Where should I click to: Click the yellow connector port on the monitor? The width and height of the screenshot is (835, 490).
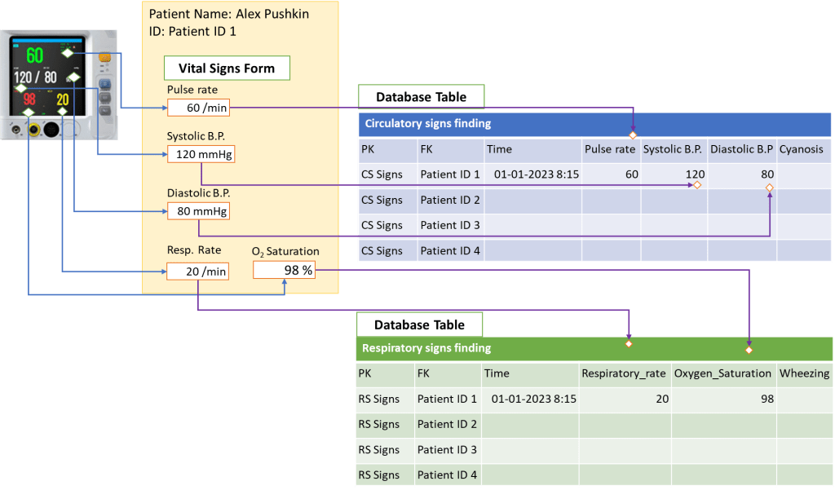click(x=33, y=129)
